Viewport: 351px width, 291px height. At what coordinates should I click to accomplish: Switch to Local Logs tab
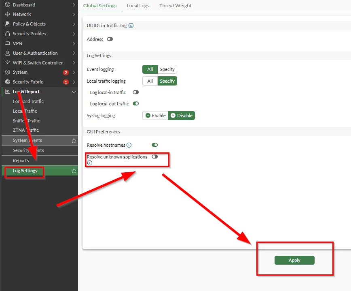click(138, 6)
